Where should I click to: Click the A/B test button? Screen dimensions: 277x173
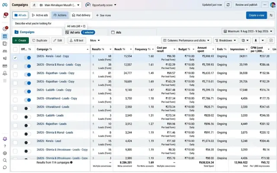(77, 40)
